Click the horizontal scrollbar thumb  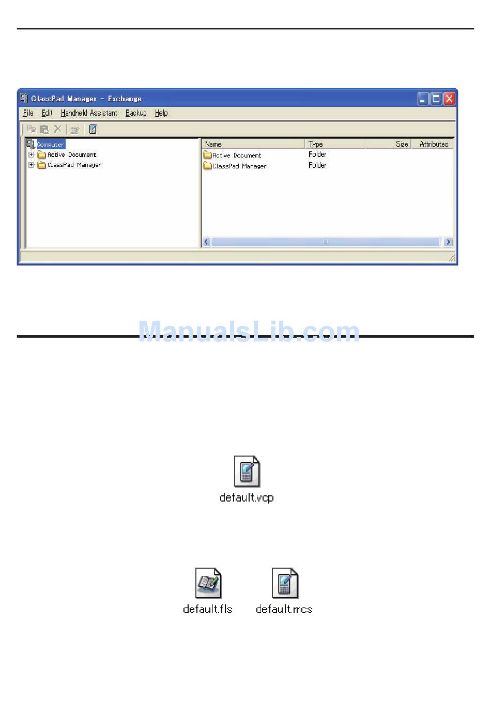click(x=326, y=242)
